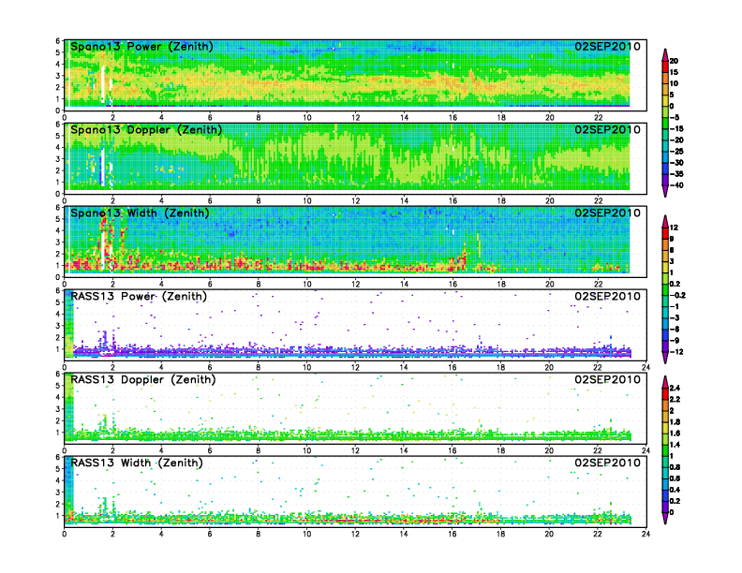Screen dimensions: 742x573
Task: Click the '-35' label on the top colorbar
Action: [676, 174]
